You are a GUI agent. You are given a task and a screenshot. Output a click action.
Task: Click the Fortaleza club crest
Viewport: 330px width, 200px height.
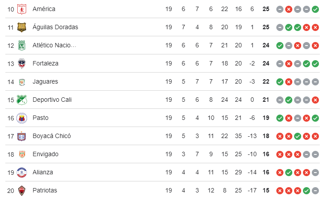pos(22,64)
